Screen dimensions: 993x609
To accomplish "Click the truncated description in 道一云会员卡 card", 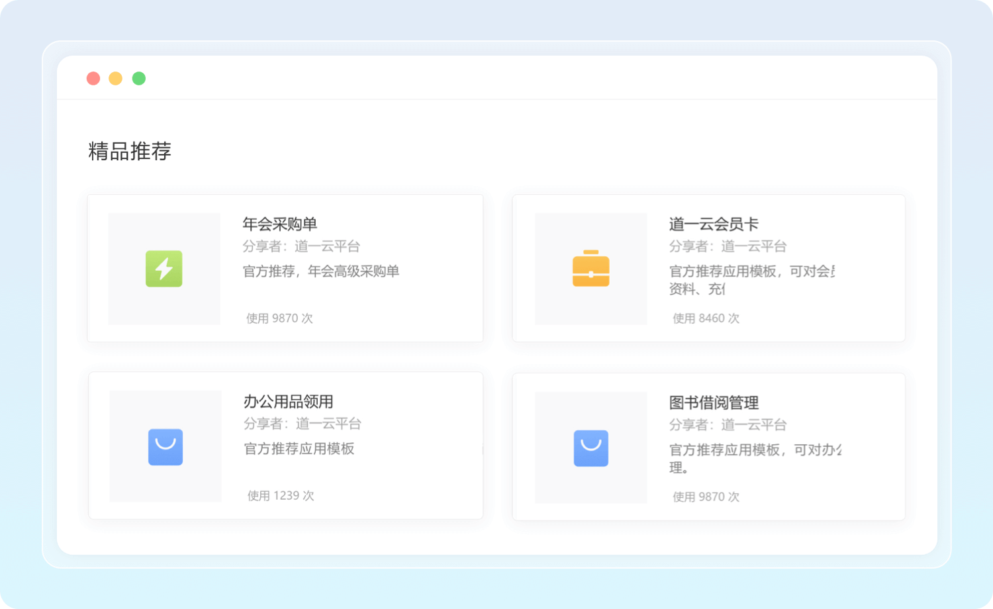I will pos(751,279).
